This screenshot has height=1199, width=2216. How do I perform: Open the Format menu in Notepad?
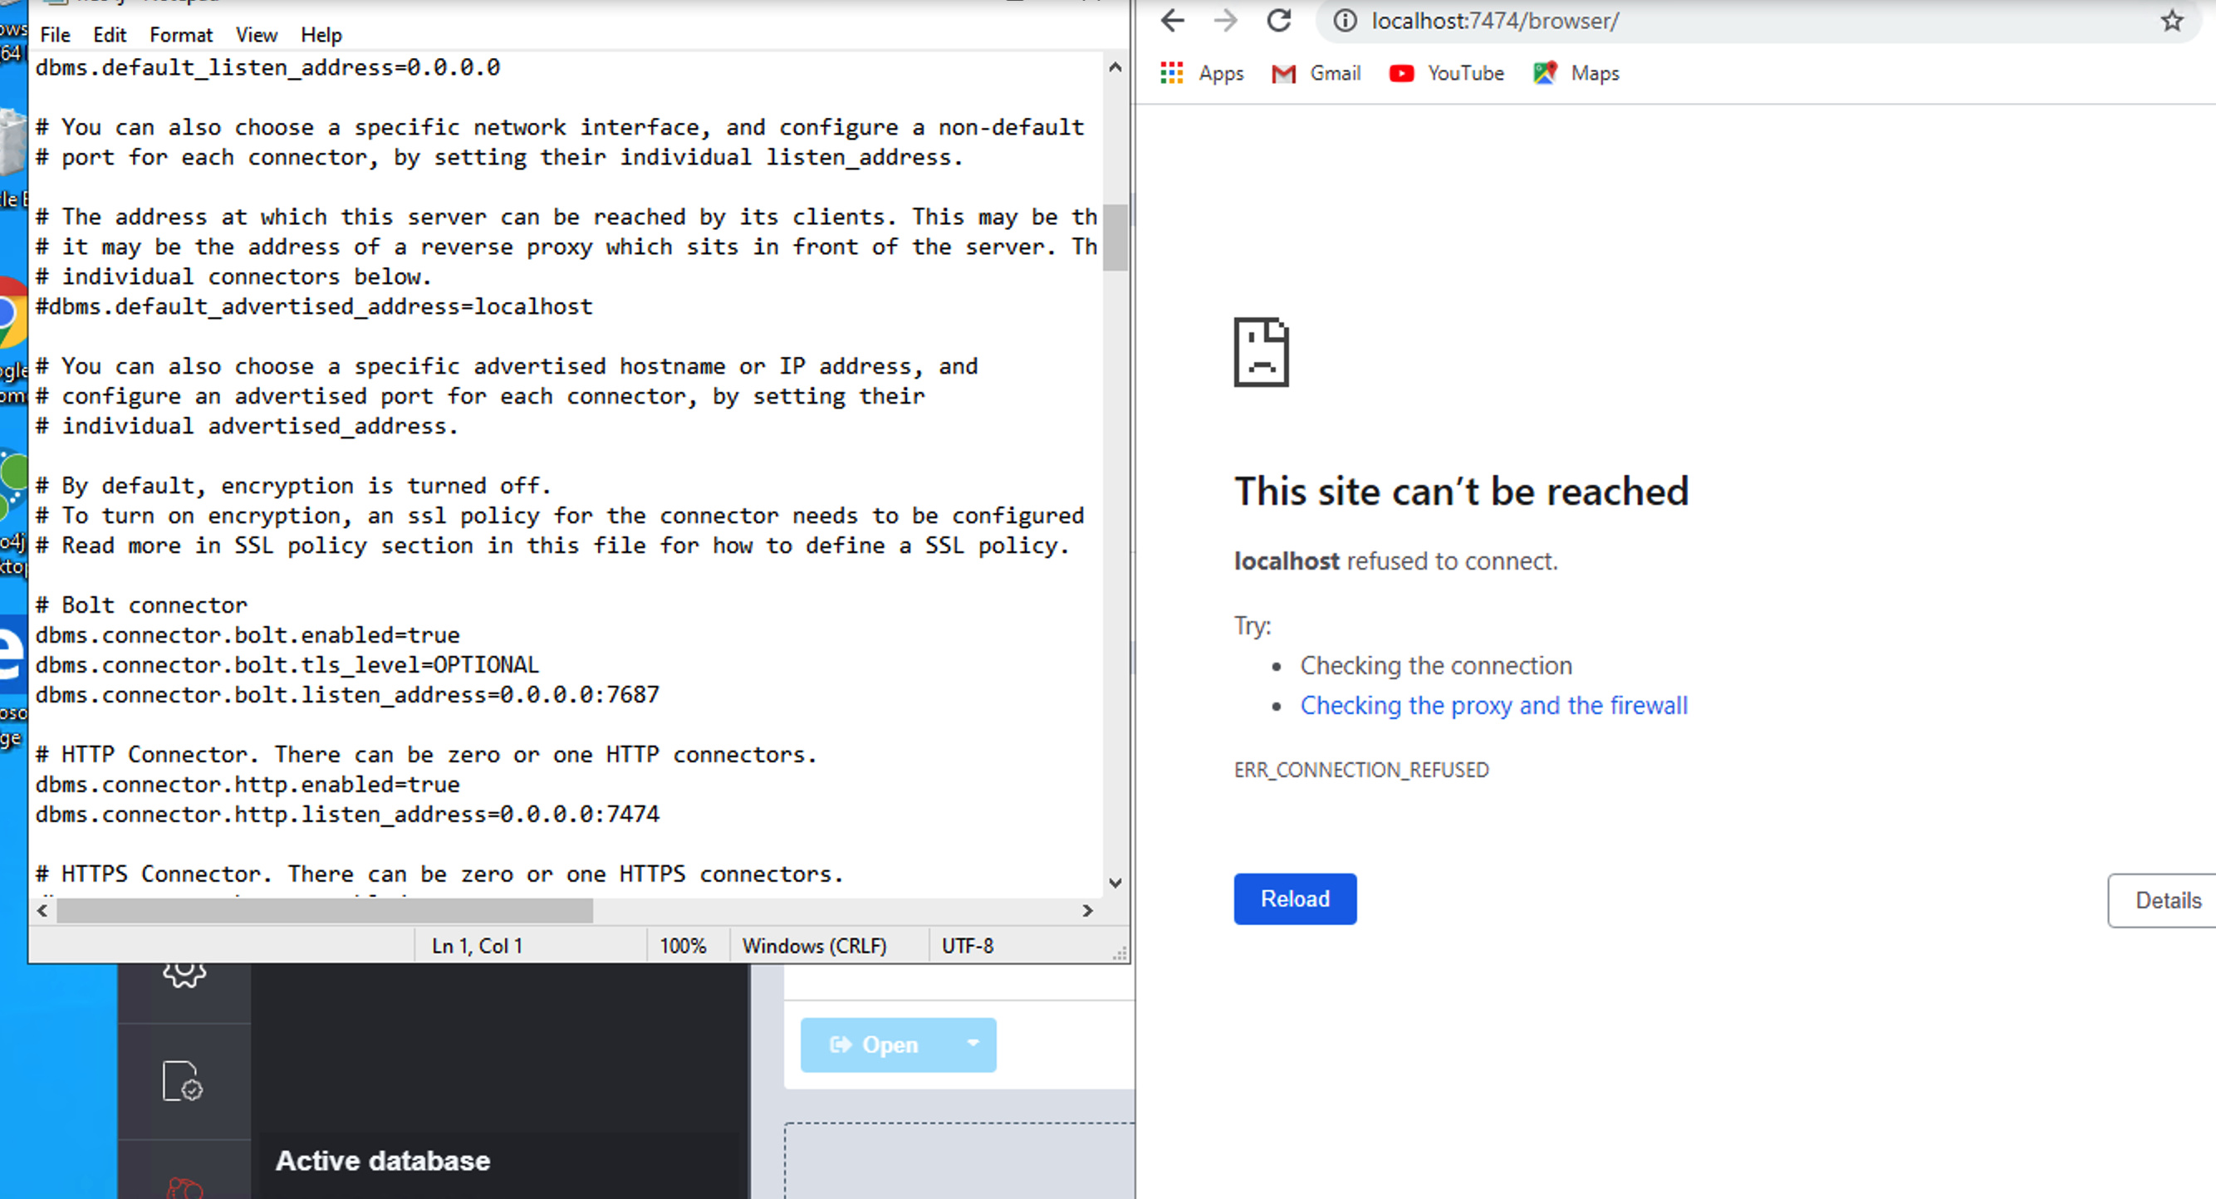pos(181,35)
